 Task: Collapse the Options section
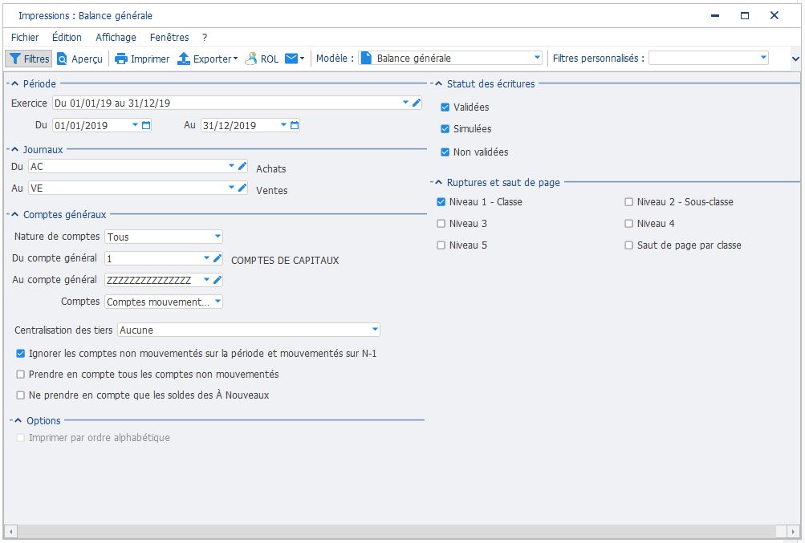click(x=18, y=420)
